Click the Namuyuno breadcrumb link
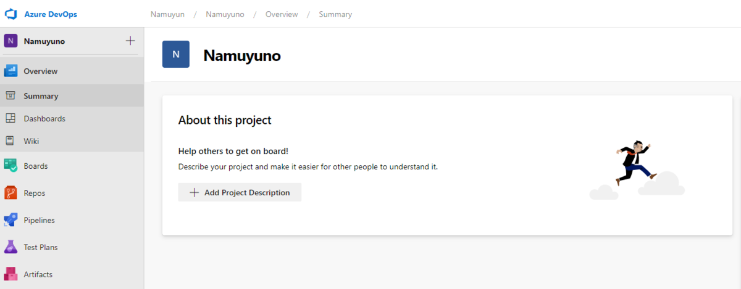 click(x=225, y=14)
